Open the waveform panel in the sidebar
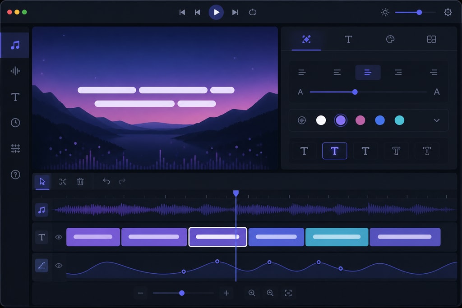Image resolution: width=462 pixels, height=308 pixels. [x=15, y=71]
